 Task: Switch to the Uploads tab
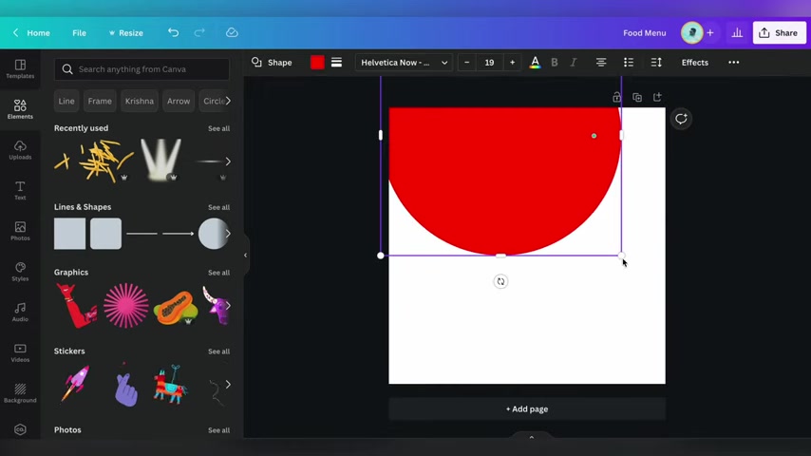coord(20,149)
